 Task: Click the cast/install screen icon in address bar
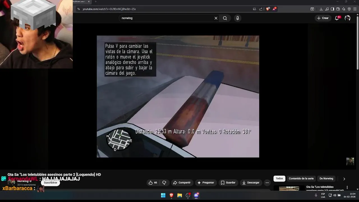click(x=254, y=9)
